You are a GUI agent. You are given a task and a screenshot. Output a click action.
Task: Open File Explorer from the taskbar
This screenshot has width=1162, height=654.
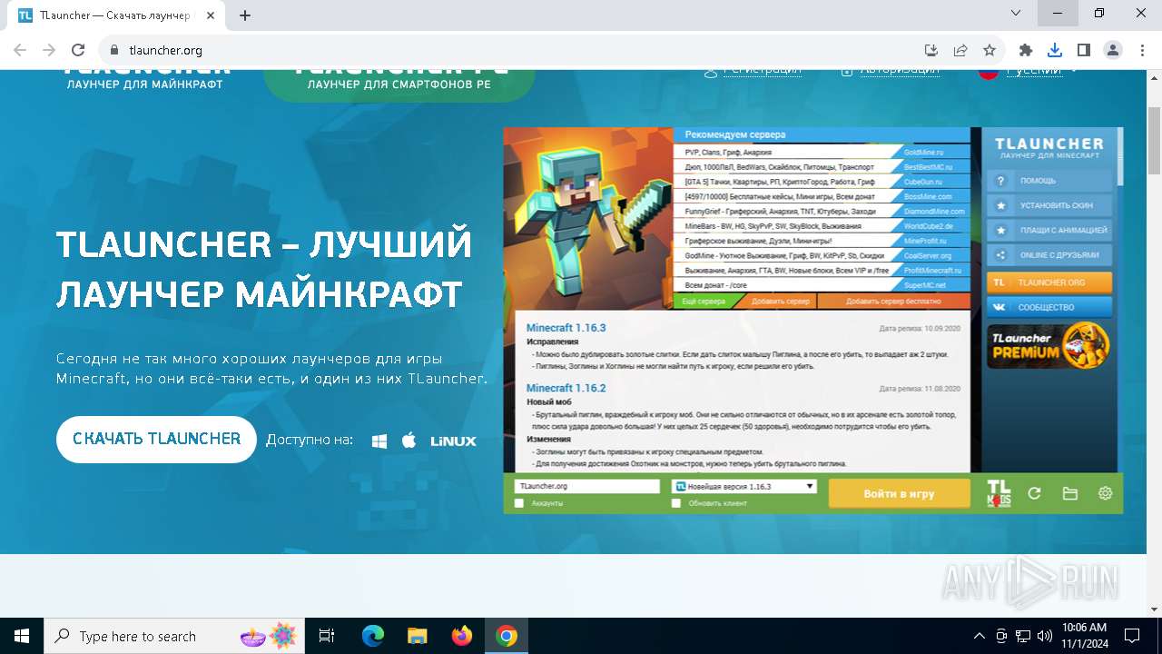click(417, 636)
